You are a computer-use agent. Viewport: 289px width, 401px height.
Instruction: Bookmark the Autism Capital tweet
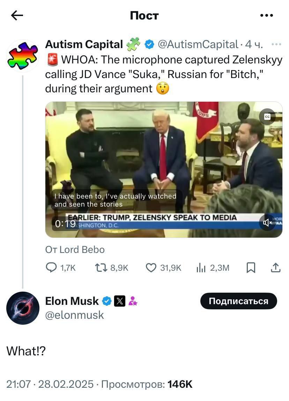click(251, 268)
